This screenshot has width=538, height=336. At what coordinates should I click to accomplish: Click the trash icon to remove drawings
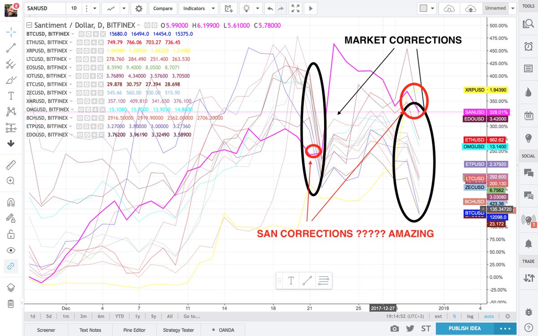tap(11, 304)
